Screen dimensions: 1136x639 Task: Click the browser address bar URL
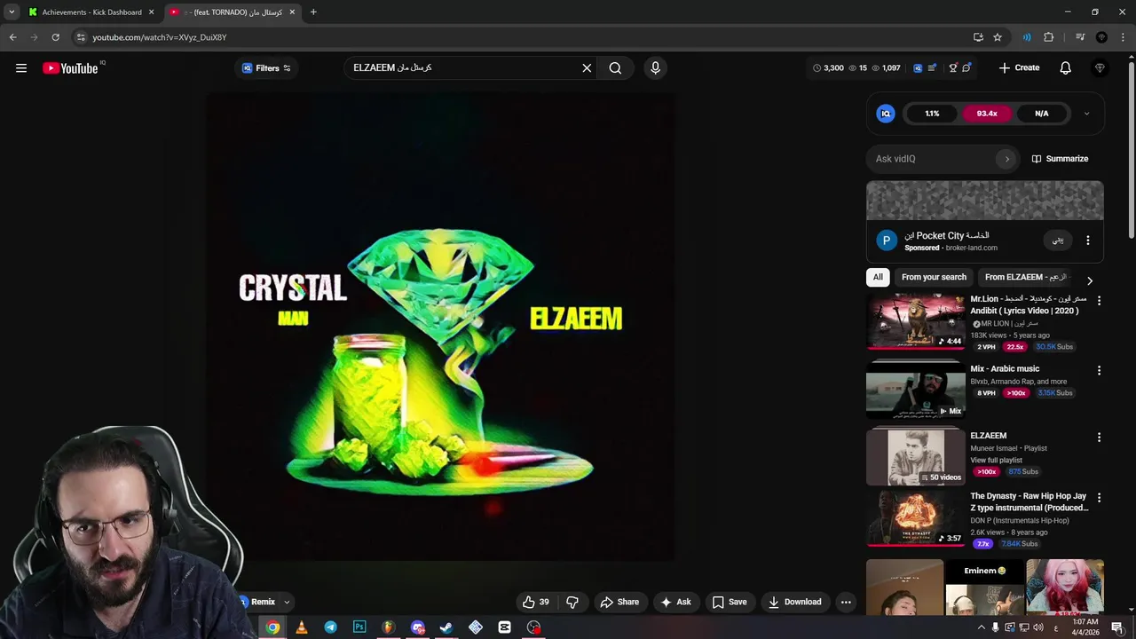pyautogui.click(x=160, y=37)
